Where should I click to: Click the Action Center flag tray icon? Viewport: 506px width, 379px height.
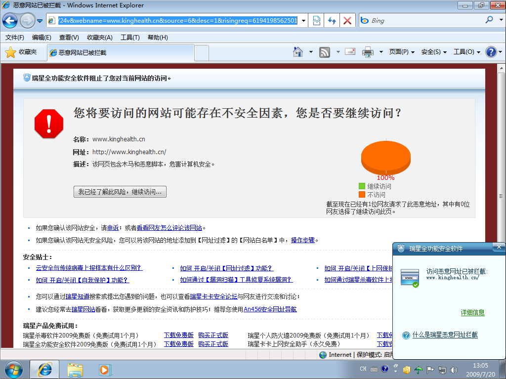tap(430, 370)
